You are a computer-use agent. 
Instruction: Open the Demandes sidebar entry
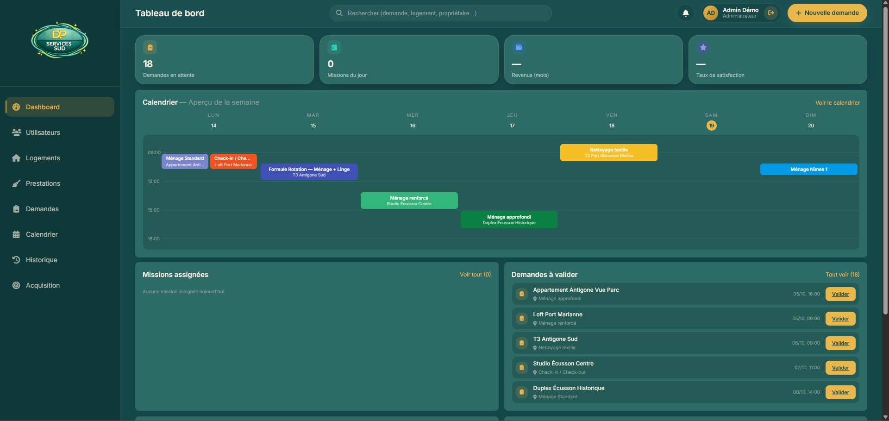(60, 209)
